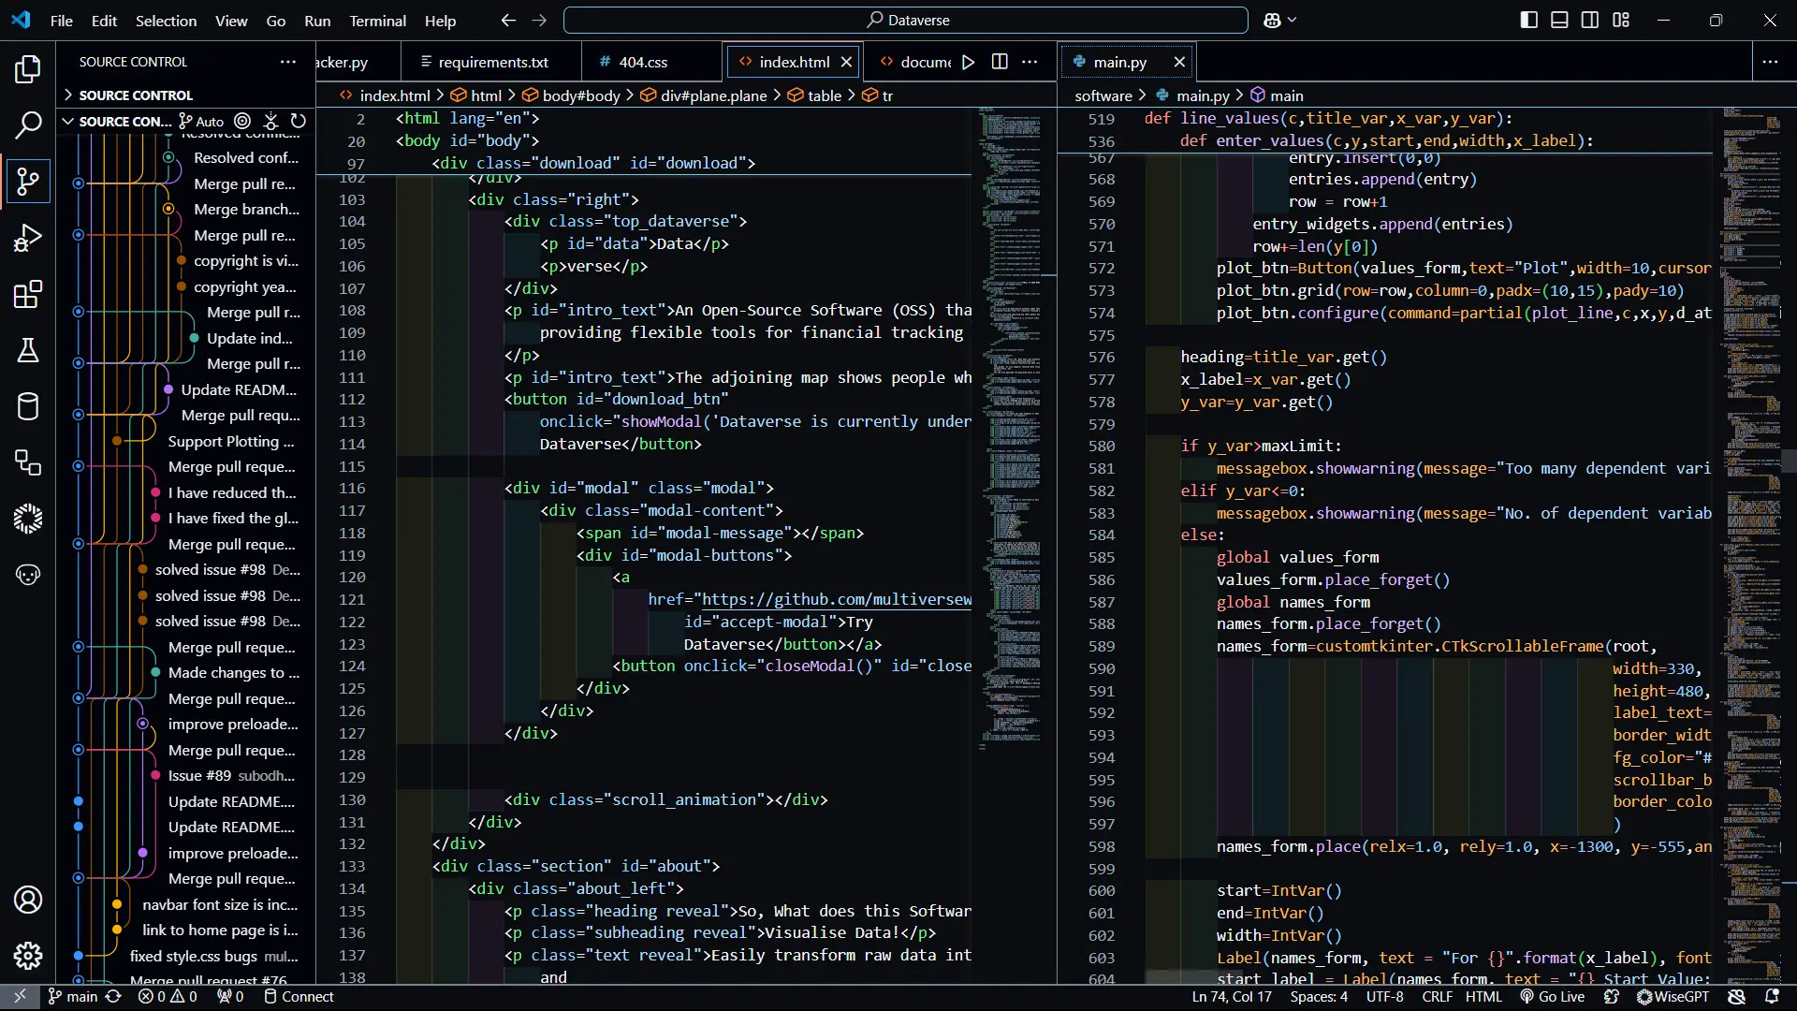Toggle primary side bar visibility
This screenshot has width=1797, height=1011.
pos(1529,20)
